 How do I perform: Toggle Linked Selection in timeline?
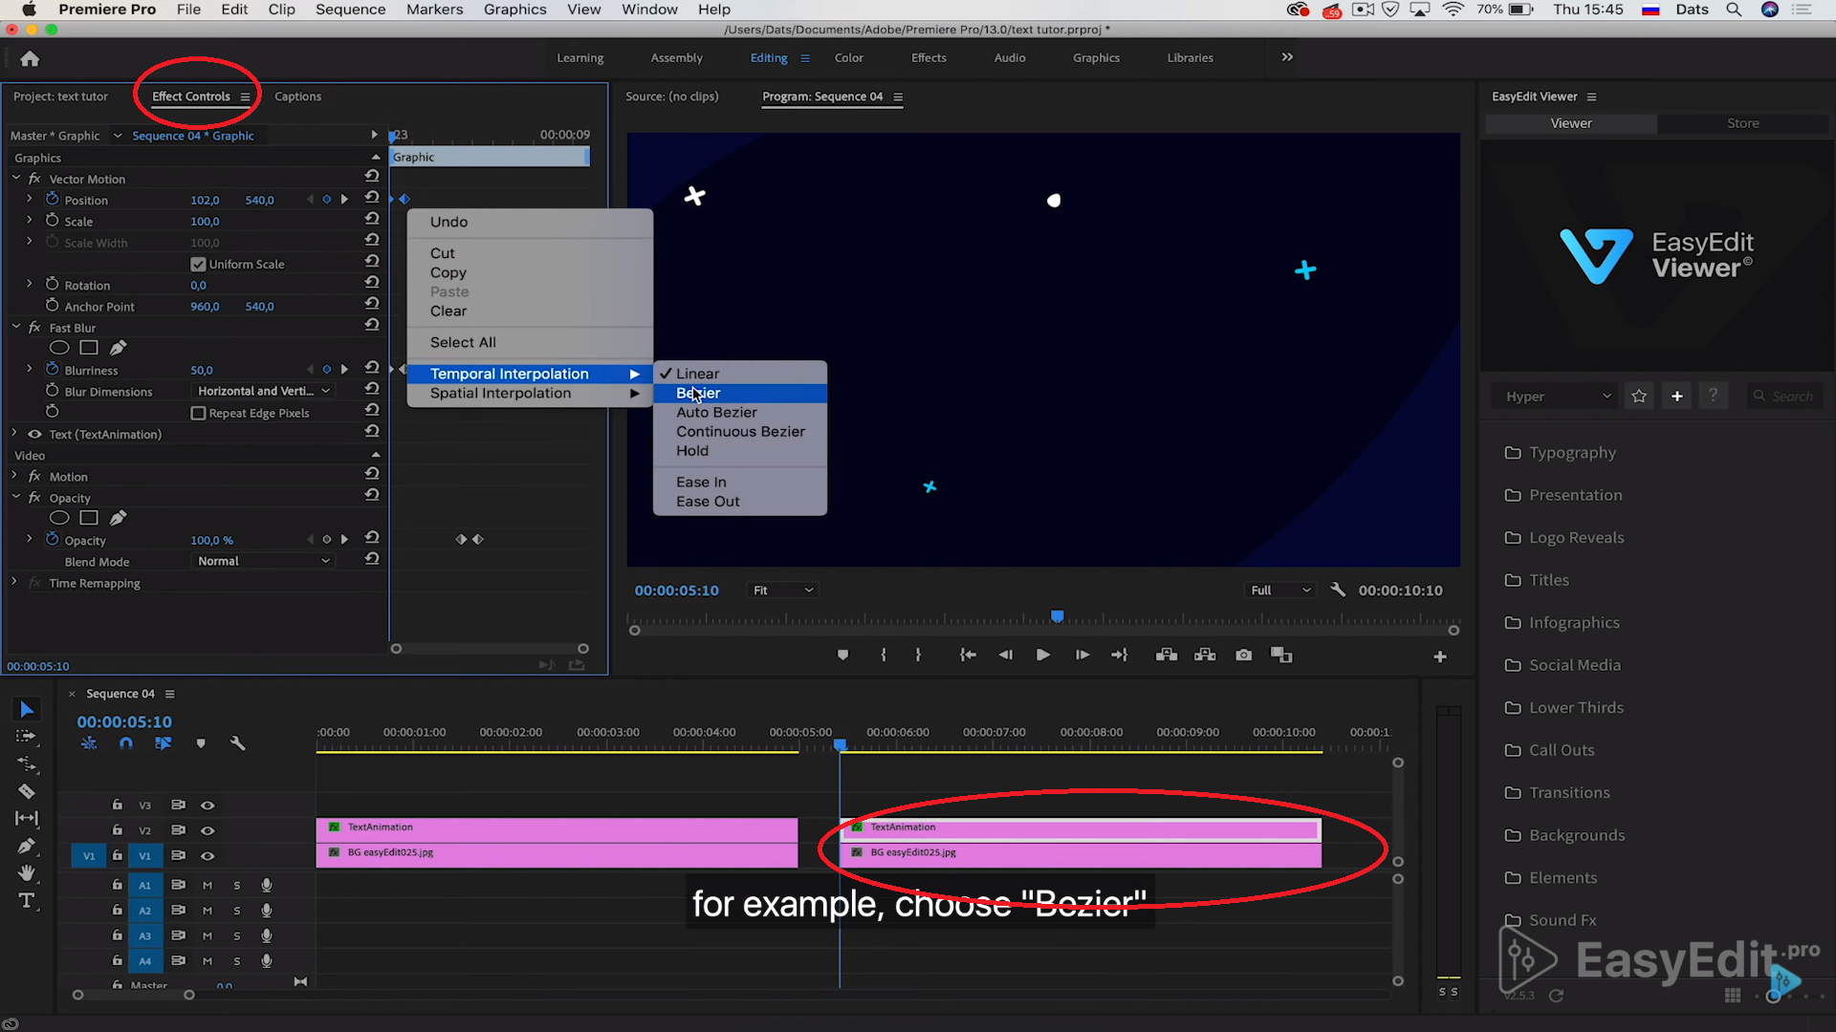click(x=163, y=743)
